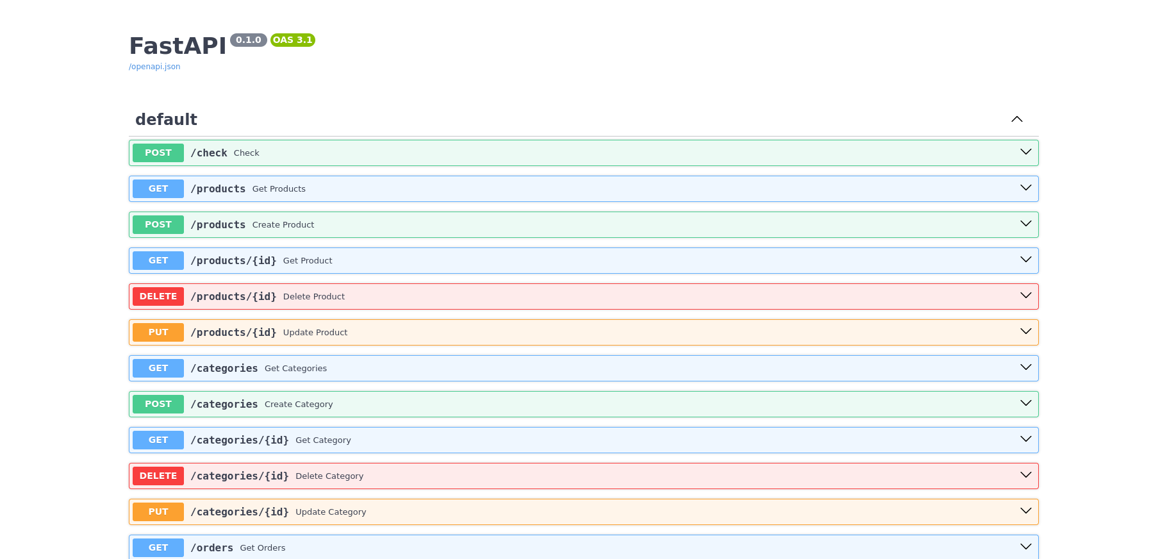Click the DELETE badge for Delete Product
Screen dimensions: 1167x559
coord(158,296)
